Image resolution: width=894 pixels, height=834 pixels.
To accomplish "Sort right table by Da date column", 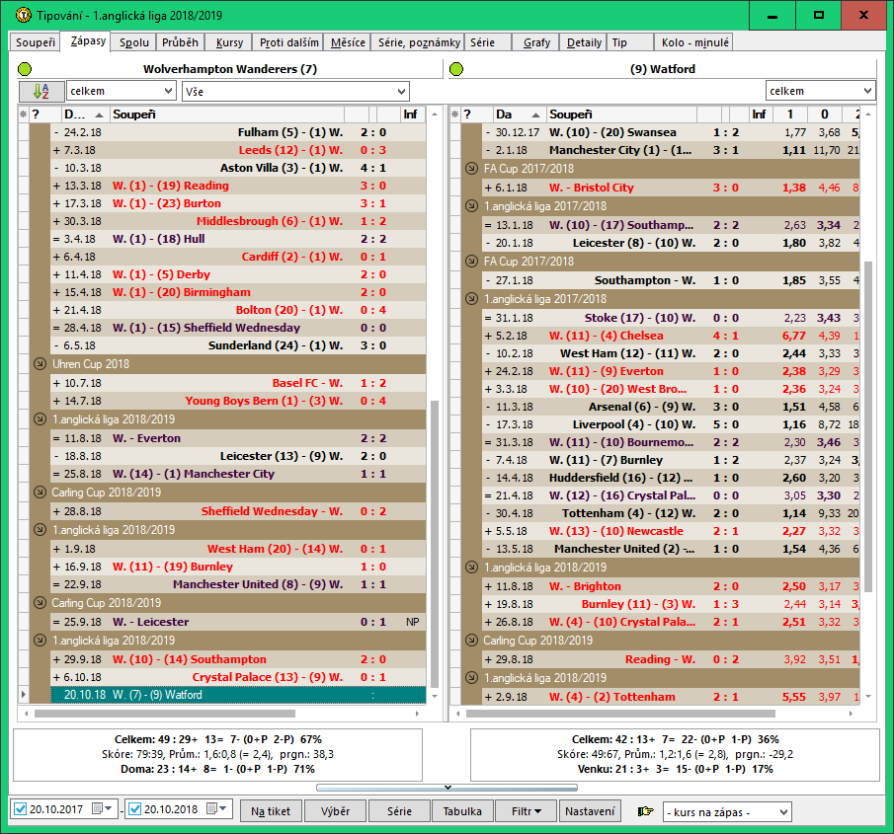I will click(x=520, y=114).
